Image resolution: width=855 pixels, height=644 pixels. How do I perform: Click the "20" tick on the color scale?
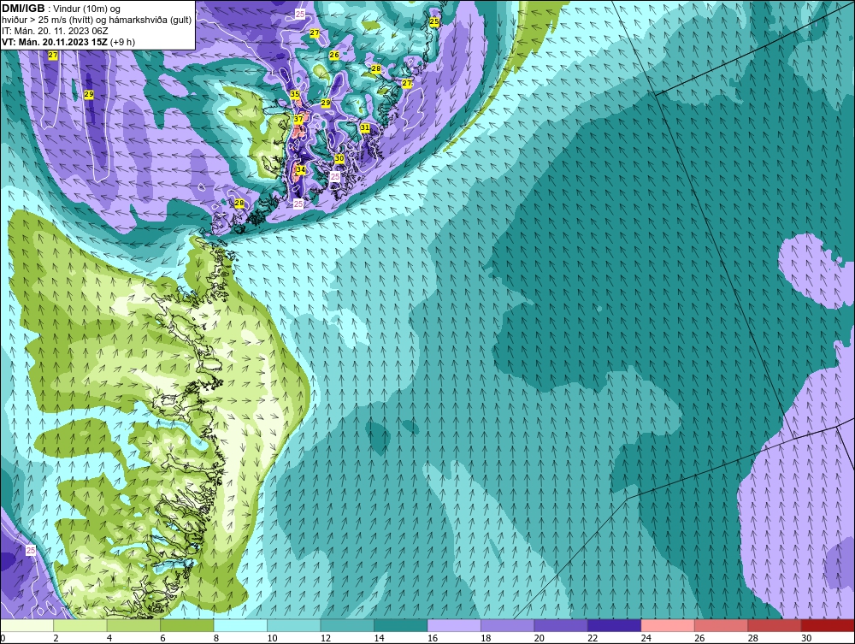coord(540,638)
